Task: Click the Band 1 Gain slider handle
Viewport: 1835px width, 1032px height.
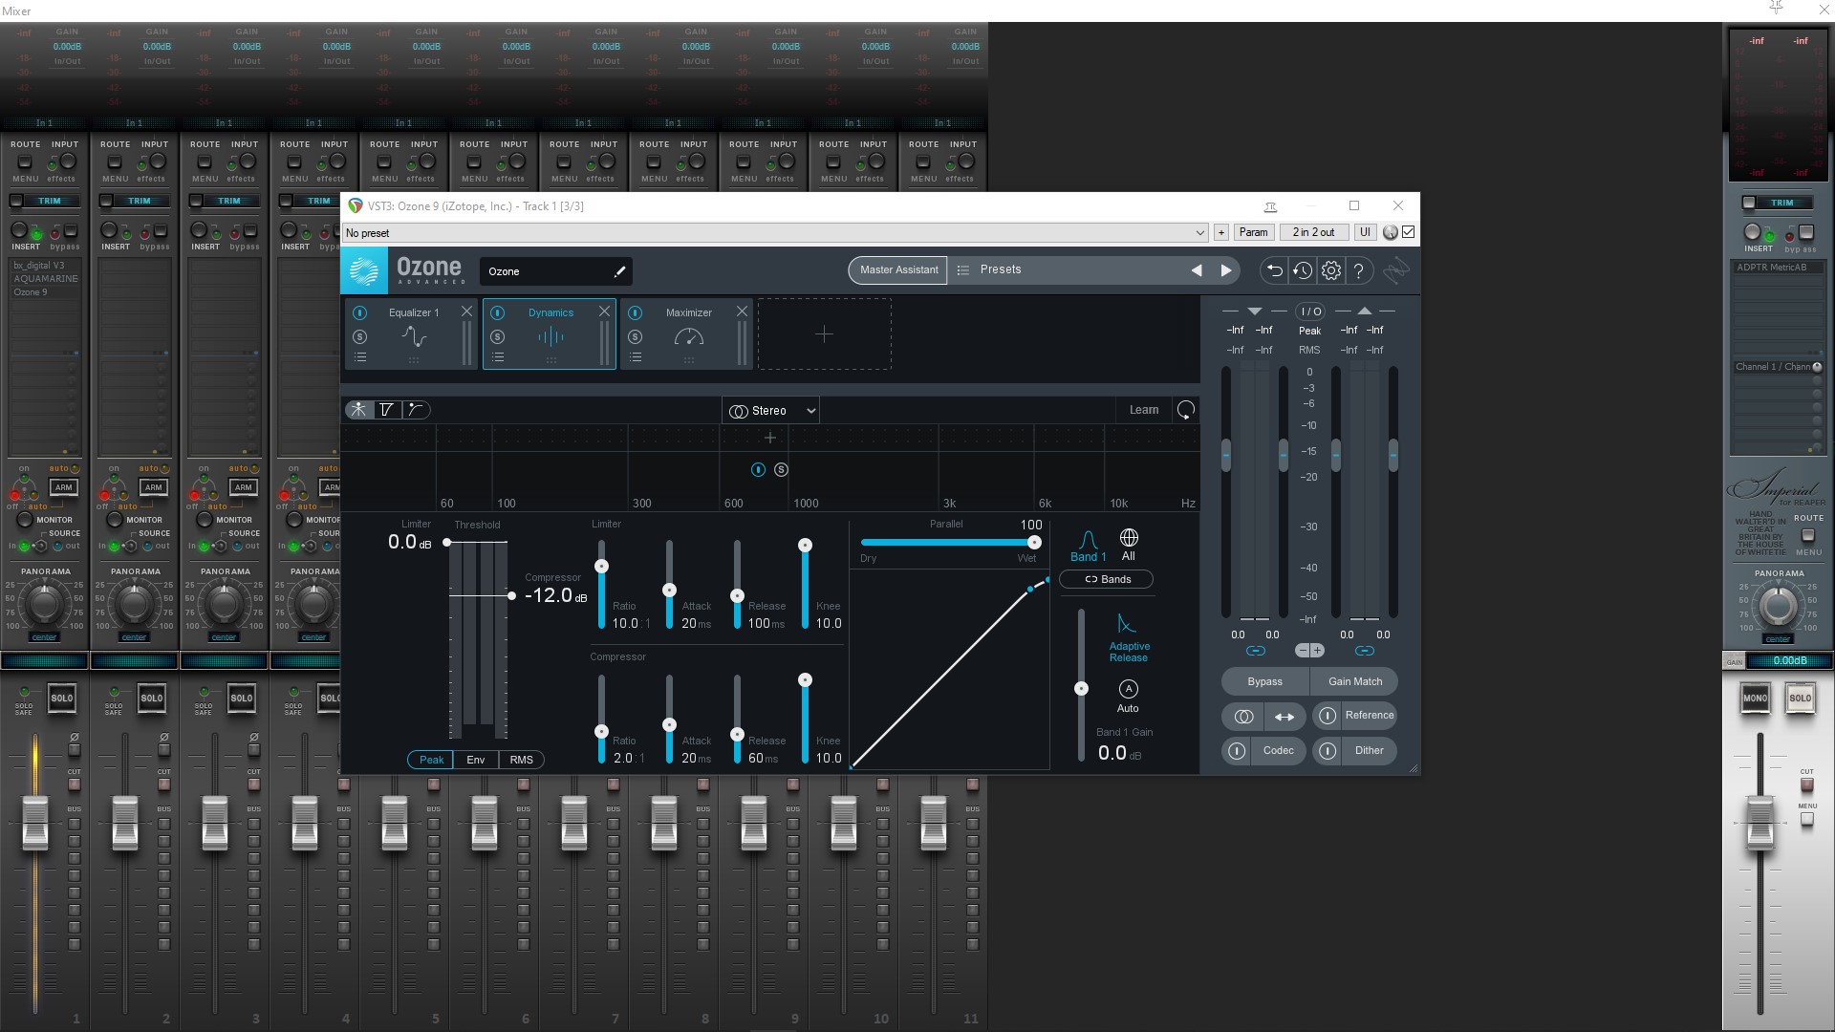Action: point(1081,688)
